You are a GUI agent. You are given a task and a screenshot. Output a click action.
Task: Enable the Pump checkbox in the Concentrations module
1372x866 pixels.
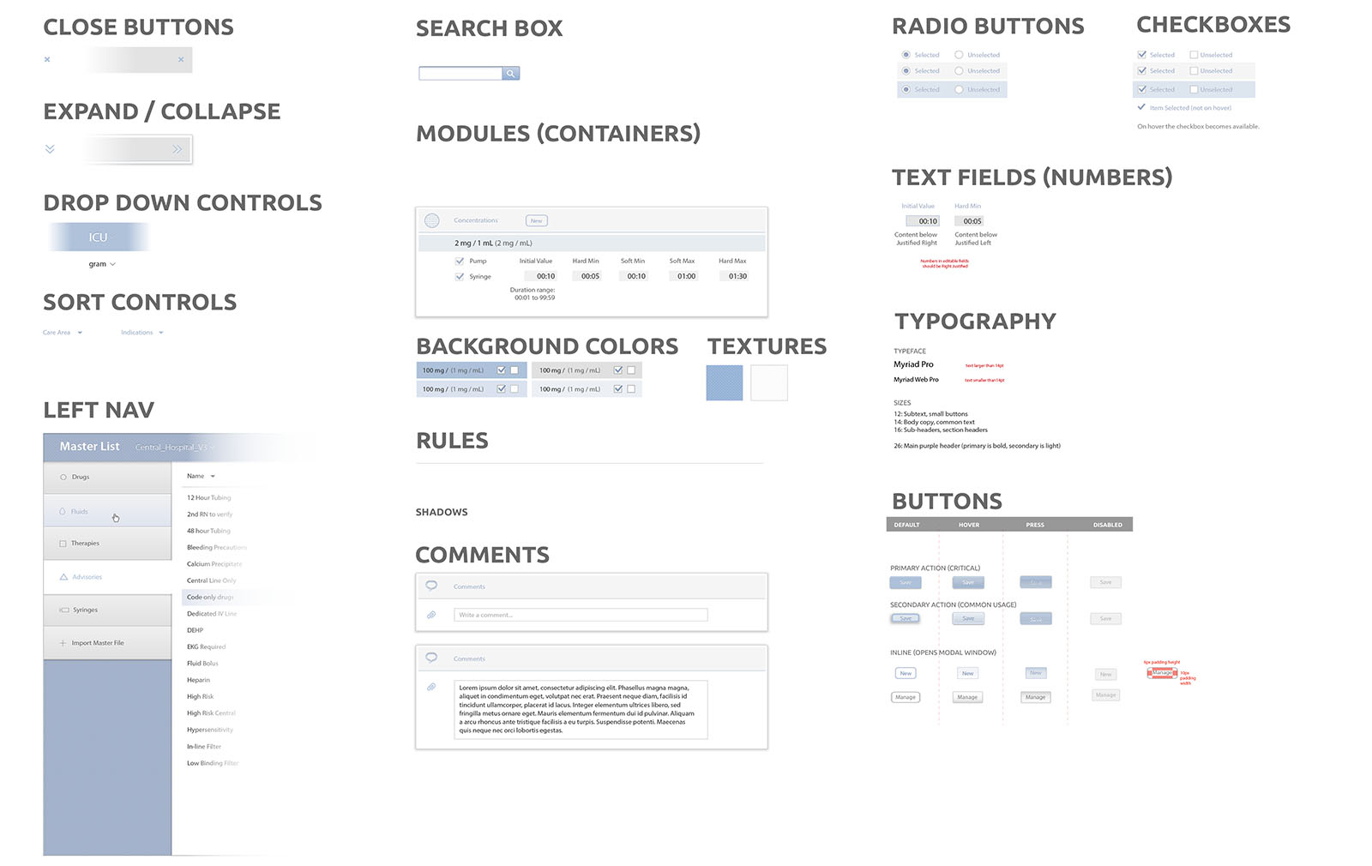click(460, 261)
